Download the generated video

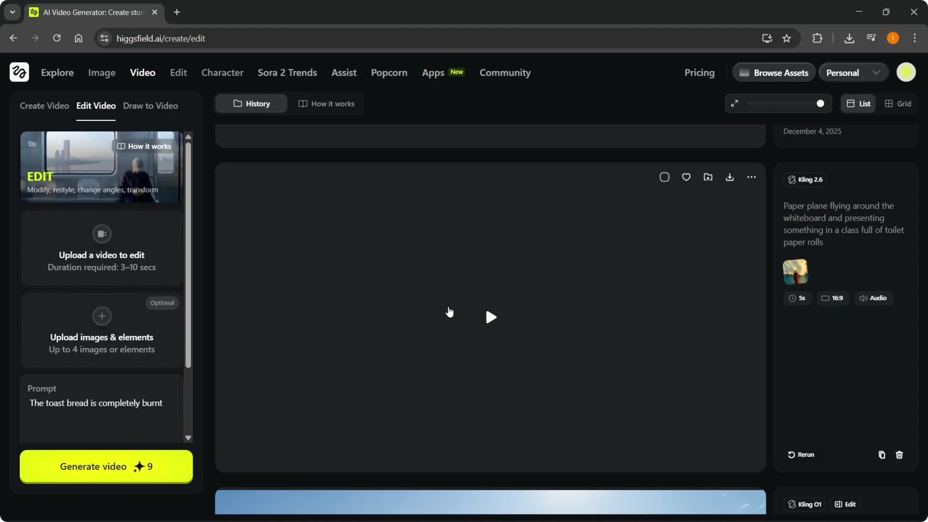(x=730, y=177)
